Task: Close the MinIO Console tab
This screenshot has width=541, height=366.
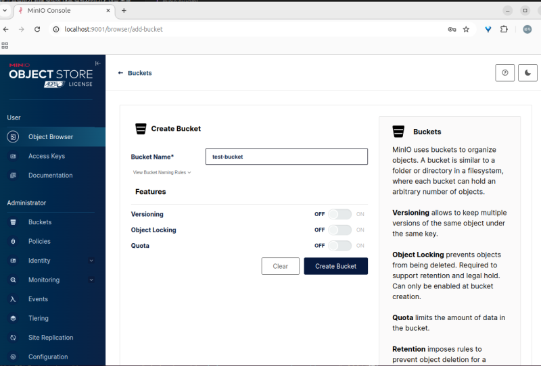Action: coord(108,11)
